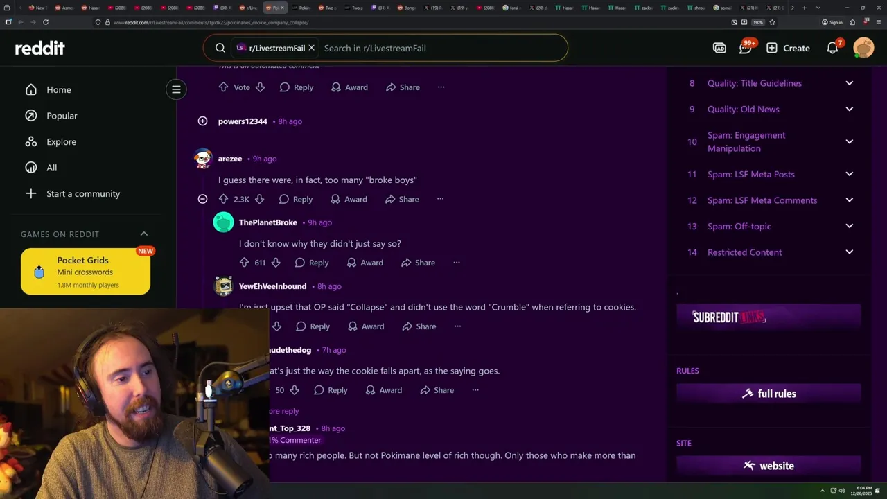Share arezee's comment
Viewport: 887px width, 499px height.
pos(402,199)
